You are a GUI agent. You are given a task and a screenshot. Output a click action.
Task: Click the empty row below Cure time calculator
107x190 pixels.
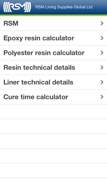pyautogui.click(x=54, y=112)
